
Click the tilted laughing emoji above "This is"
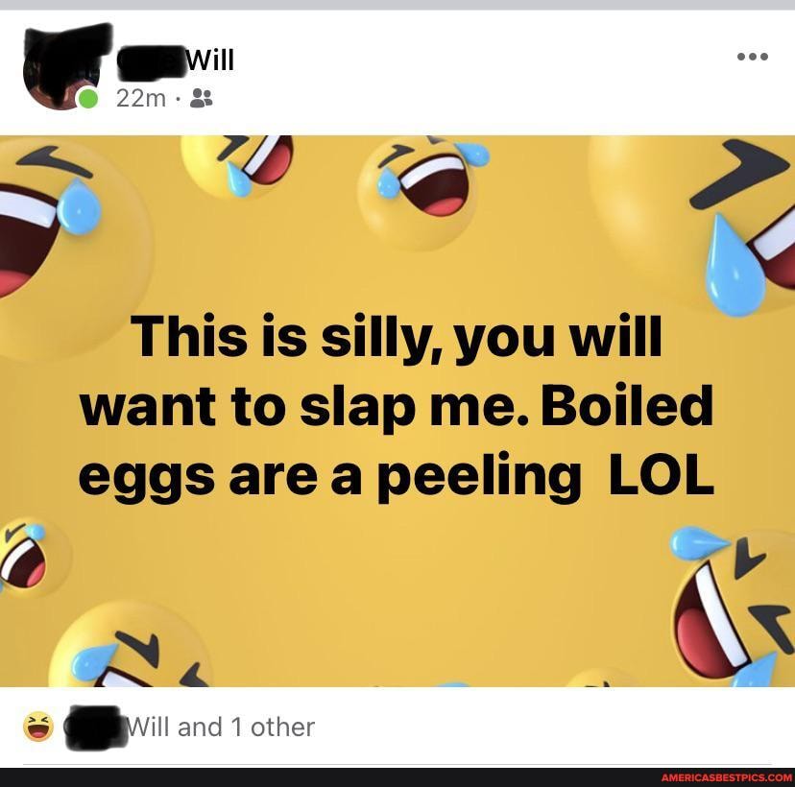[x=240, y=161]
